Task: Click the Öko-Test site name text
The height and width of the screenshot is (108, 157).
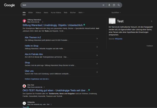Action: tap(31, 85)
